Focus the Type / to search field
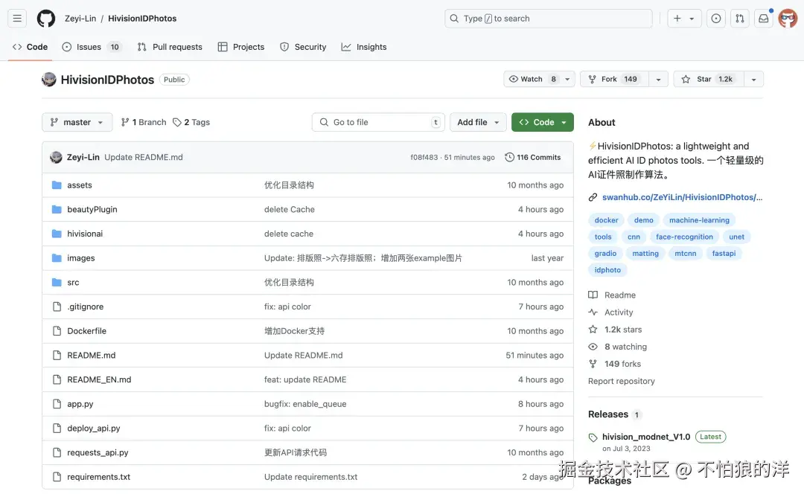804x494 pixels. tap(548, 19)
